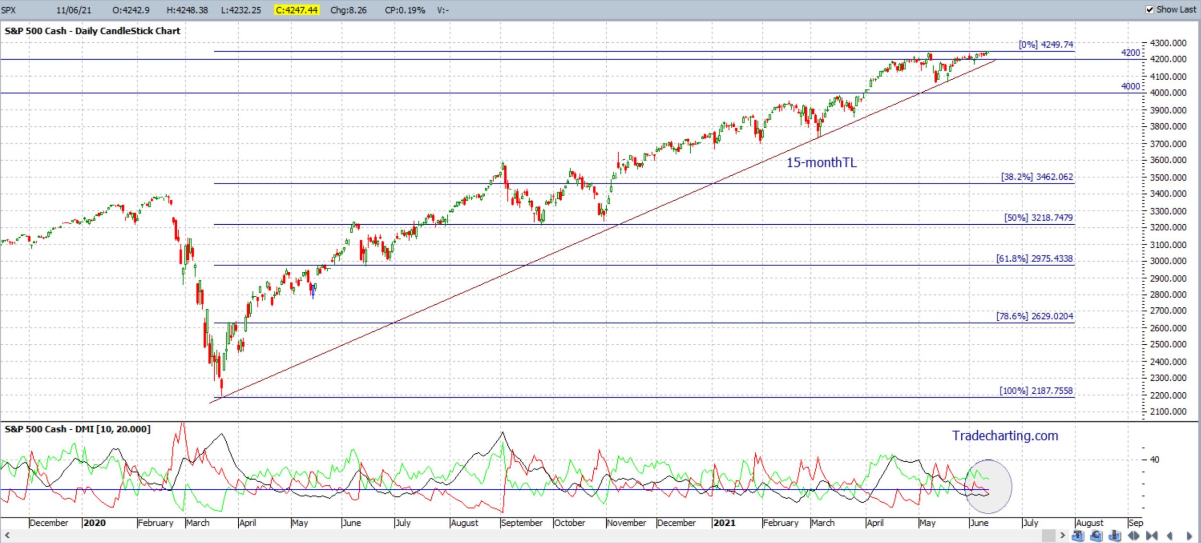Click the blue 'C' icon in the bottom toolbar
The width and height of the screenshot is (1201, 543).
[1096, 535]
